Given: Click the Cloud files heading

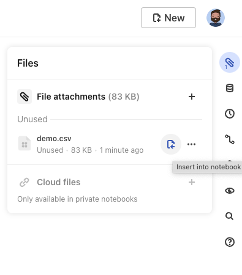Looking at the screenshot, I should coord(59,182).
